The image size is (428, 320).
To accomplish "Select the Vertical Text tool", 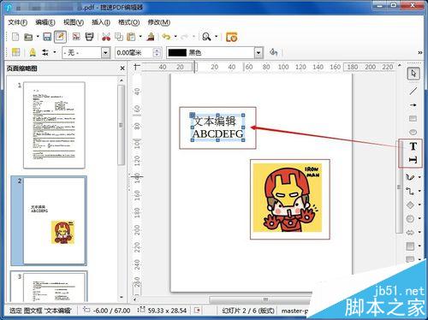I will click(x=413, y=160).
